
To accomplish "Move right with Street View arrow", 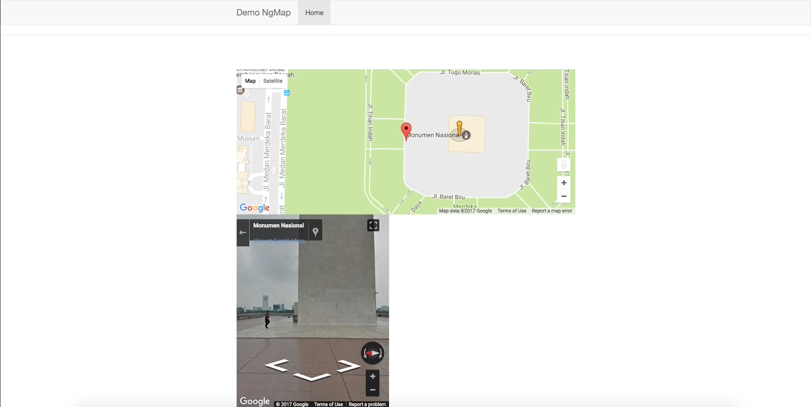I will 348,365.
